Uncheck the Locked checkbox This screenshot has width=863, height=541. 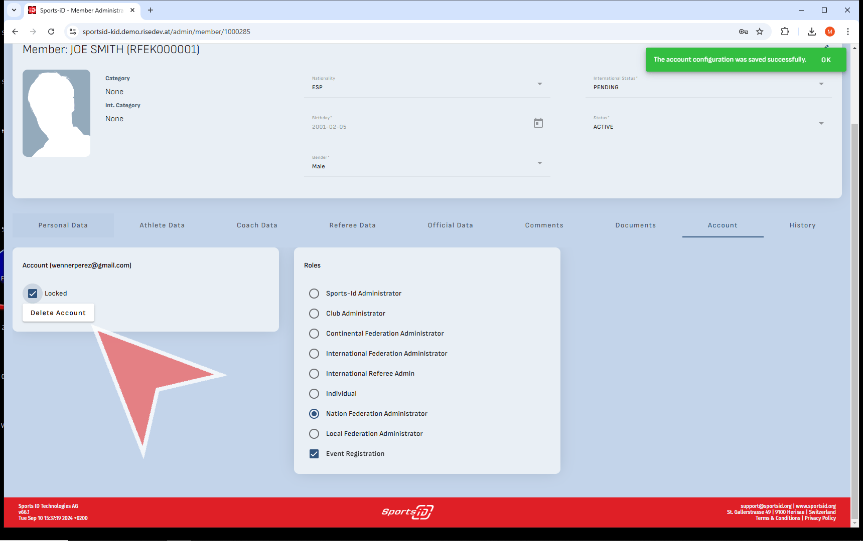pyautogui.click(x=33, y=294)
